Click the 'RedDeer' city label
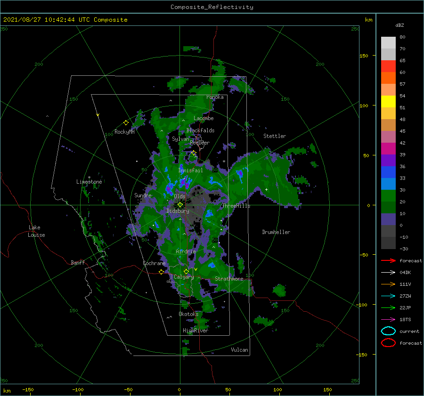The width and height of the screenshot is (424, 396). pyautogui.click(x=200, y=143)
